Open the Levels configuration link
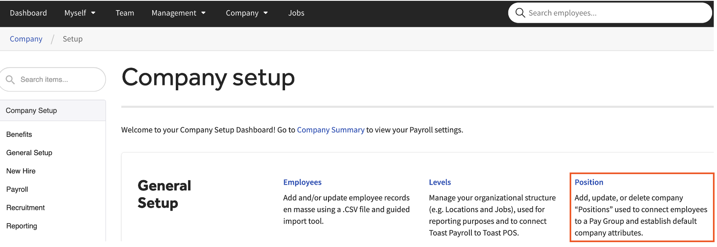Screen dimensions: 717x247 (440, 182)
